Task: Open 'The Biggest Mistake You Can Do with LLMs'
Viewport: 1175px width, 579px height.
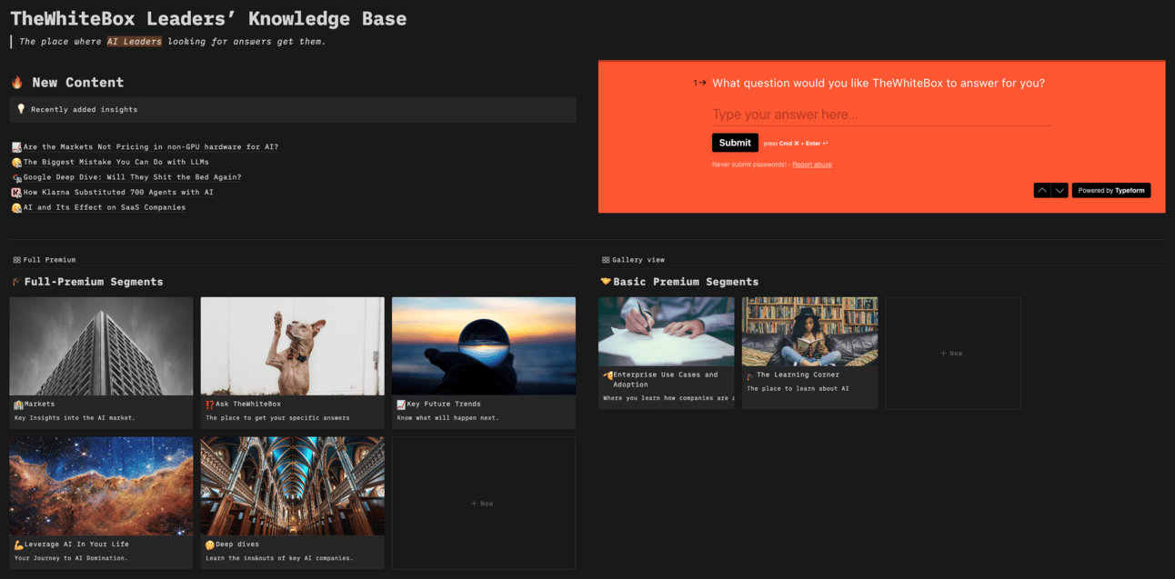Action: 116,162
